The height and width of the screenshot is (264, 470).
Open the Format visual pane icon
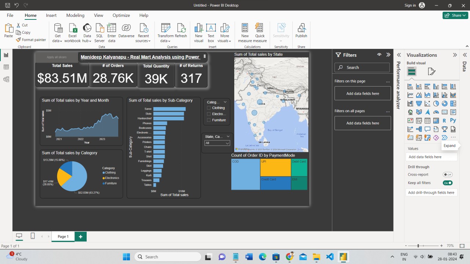point(431,71)
